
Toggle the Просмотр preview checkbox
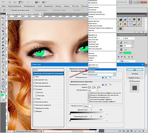coord(130,81)
